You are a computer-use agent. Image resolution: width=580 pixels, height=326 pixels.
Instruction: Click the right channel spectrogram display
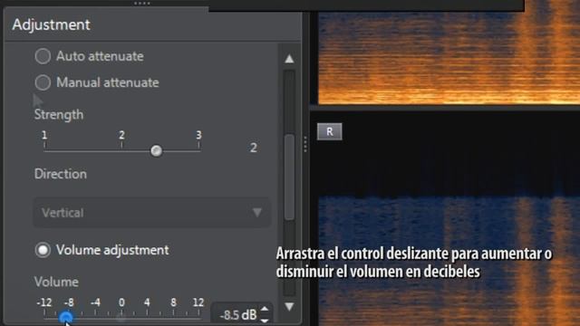point(449,218)
